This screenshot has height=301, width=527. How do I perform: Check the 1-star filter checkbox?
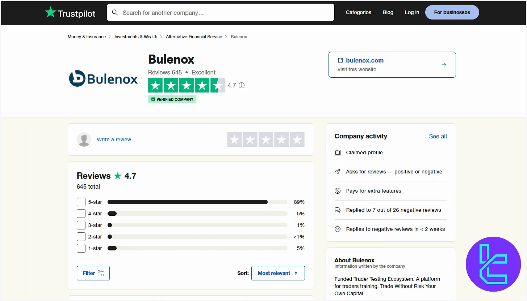81,248
